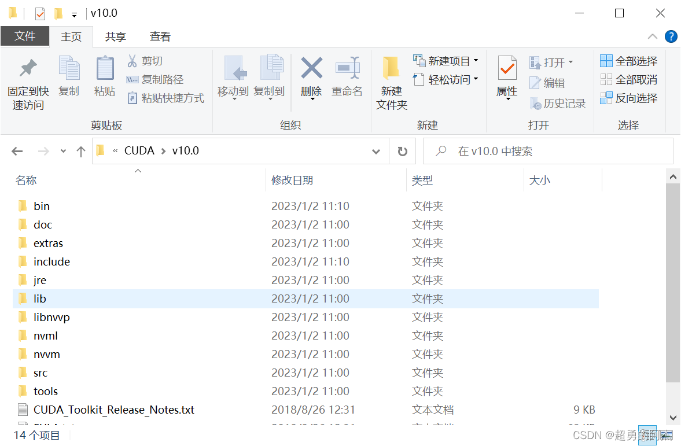The image size is (681, 446).
Task: Select the nvml folder
Action: (305, 336)
